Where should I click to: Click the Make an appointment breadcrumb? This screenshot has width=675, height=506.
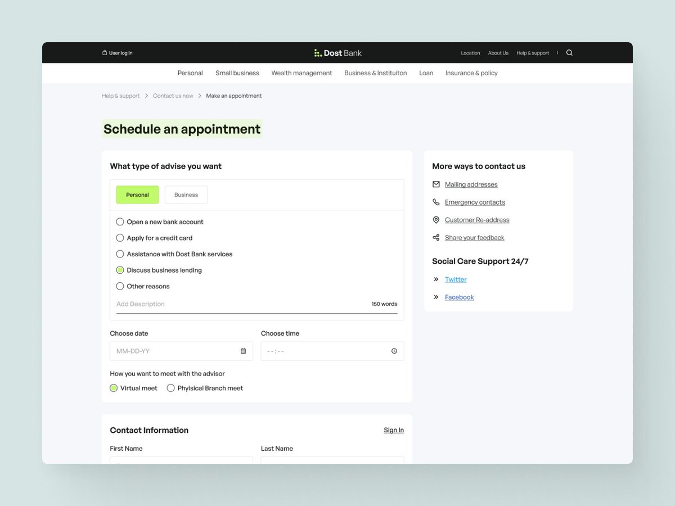234,96
